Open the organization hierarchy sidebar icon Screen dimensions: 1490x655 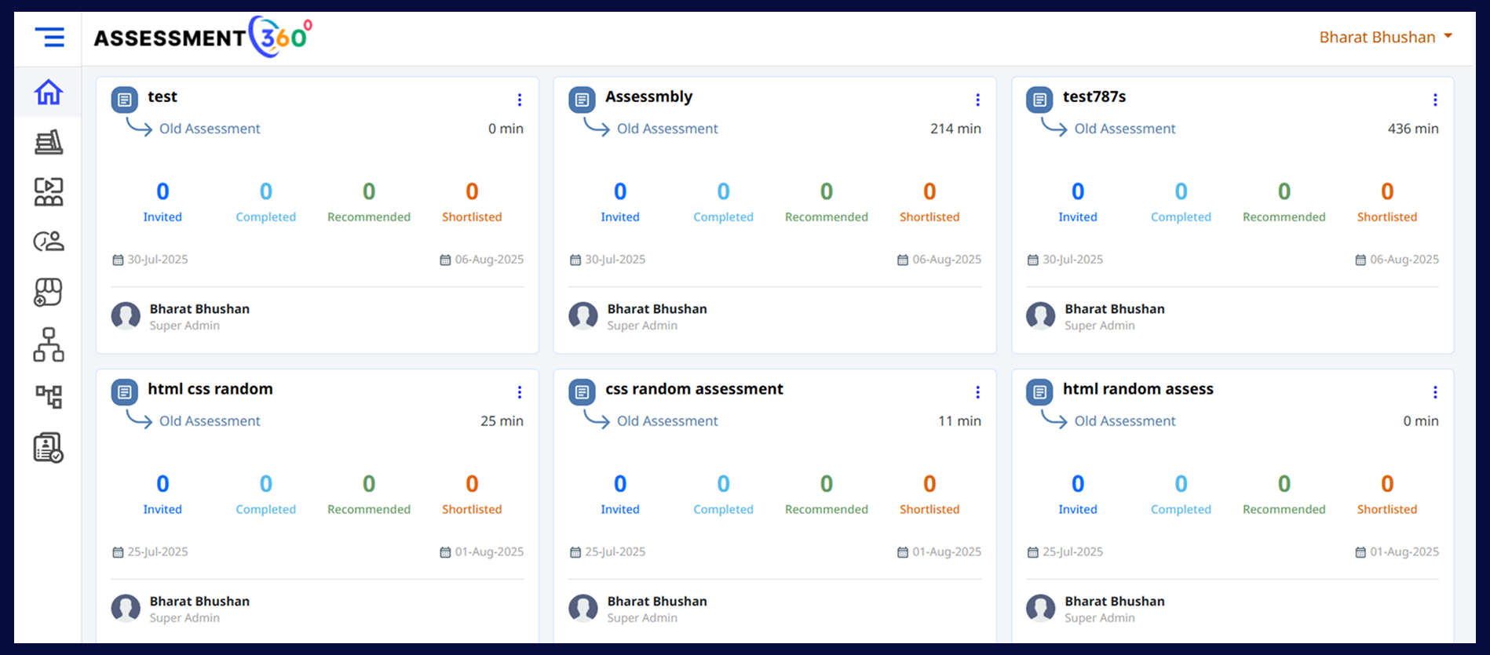pos(49,344)
